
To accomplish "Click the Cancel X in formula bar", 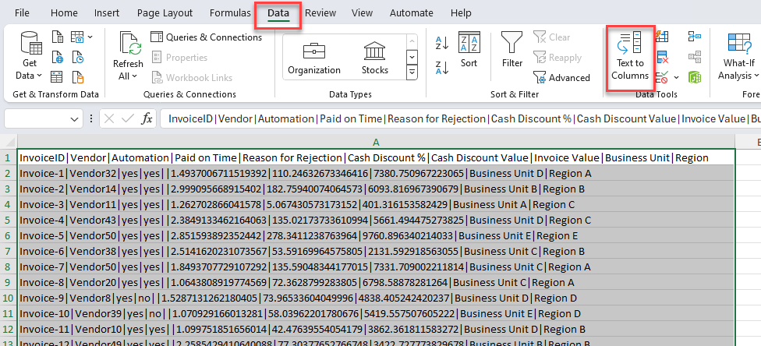I will (x=109, y=119).
